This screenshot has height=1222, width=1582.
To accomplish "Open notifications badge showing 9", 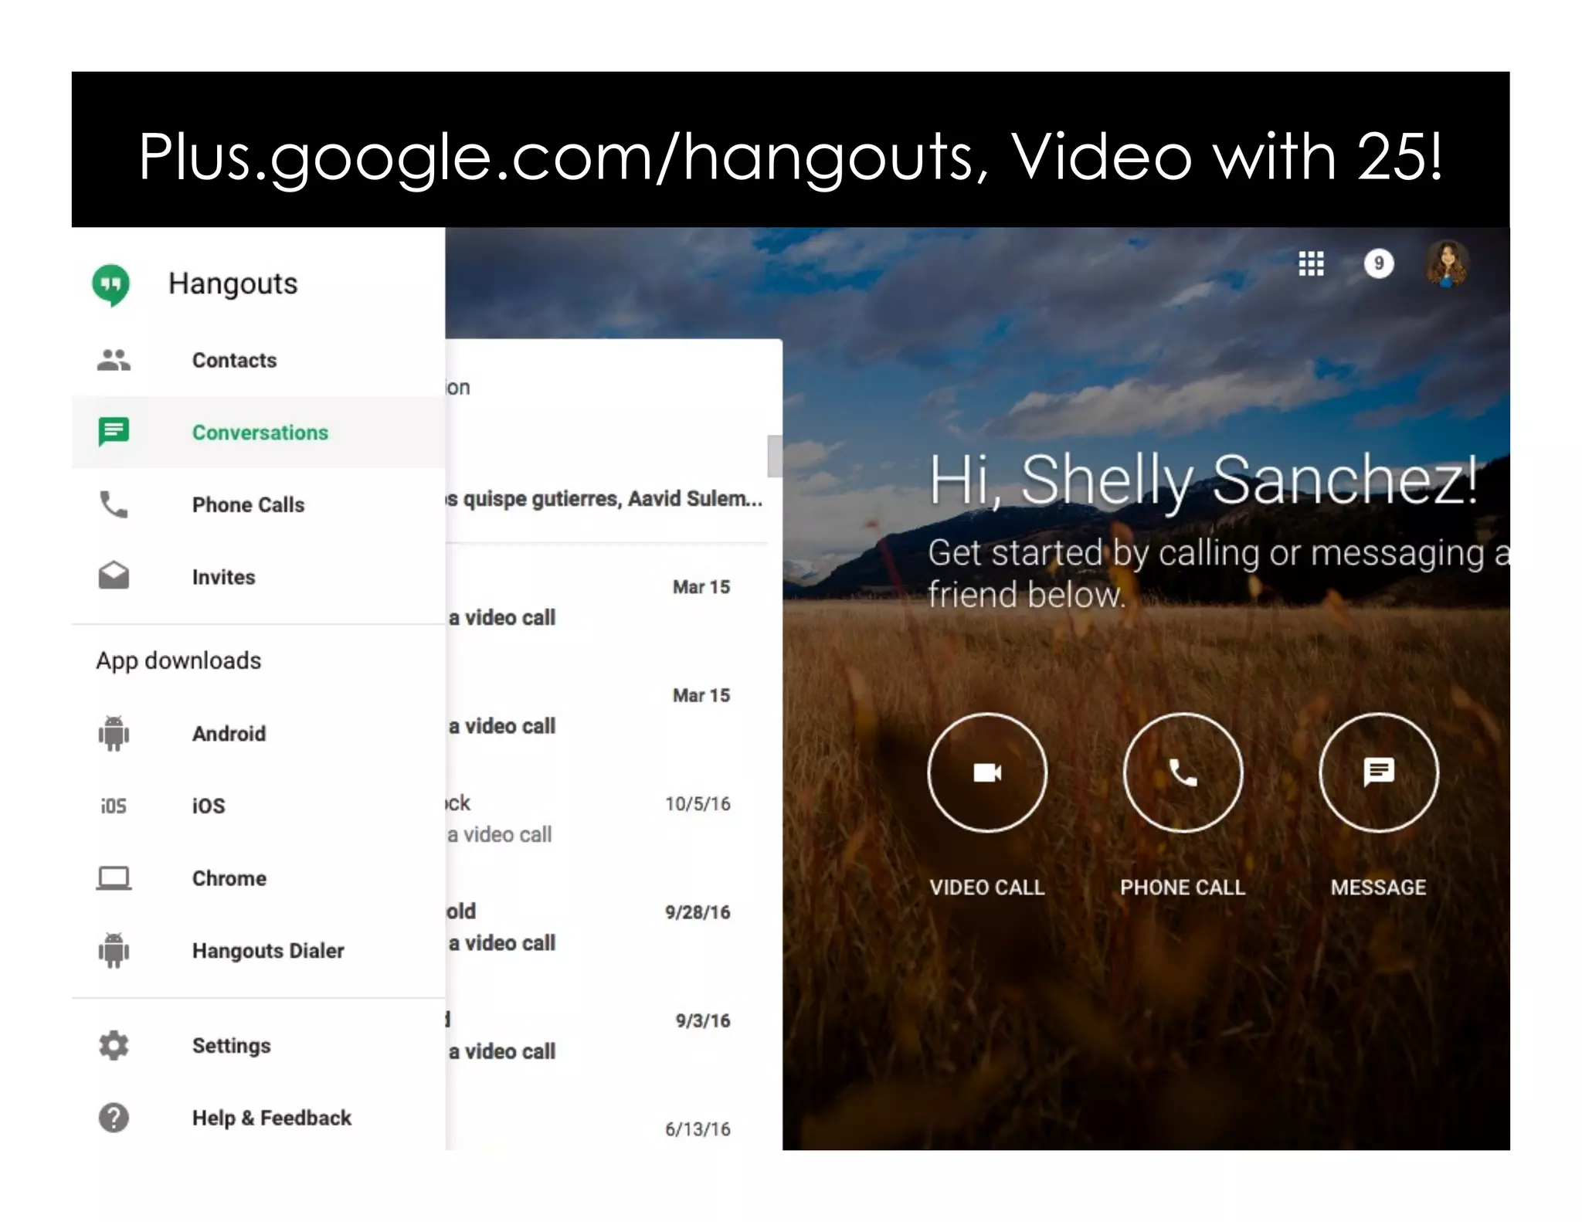I will [x=1379, y=263].
